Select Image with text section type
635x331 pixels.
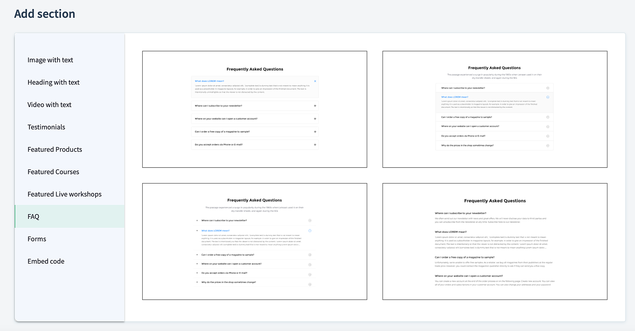(50, 60)
